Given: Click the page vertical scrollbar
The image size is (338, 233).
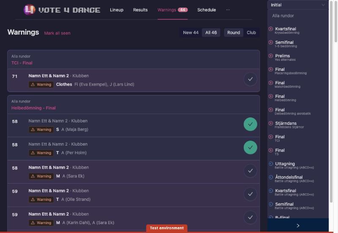Looking at the screenshot, I should coord(336,22).
